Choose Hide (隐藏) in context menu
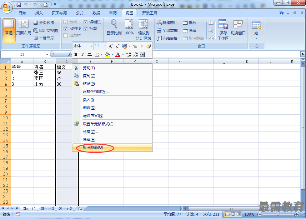 click(112, 140)
